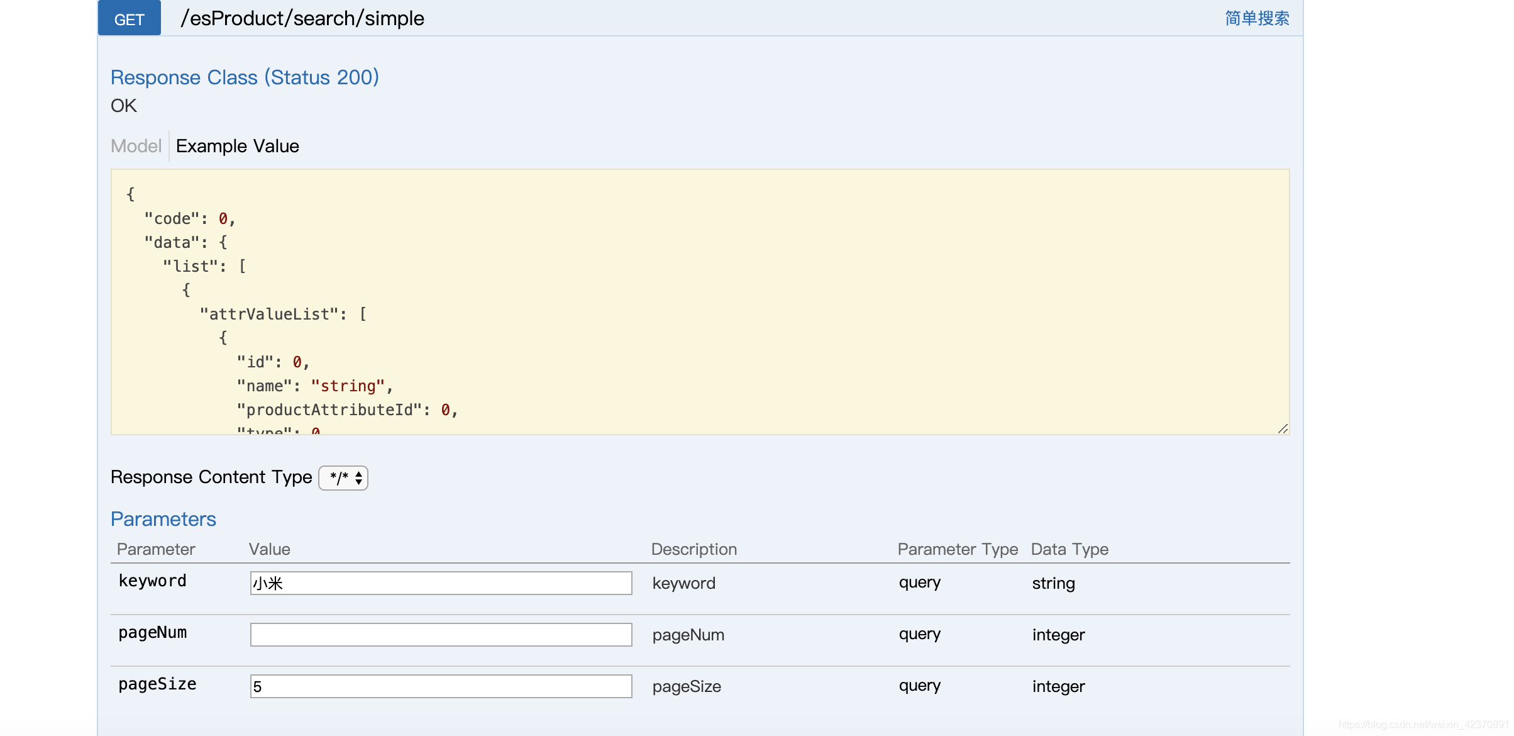The width and height of the screenshot is (1514, 736).
Task: Focus the keyword value input field
Action: click(441, 583)
